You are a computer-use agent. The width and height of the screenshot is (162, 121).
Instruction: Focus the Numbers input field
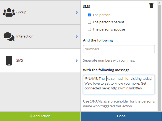[x=119, y=49]
